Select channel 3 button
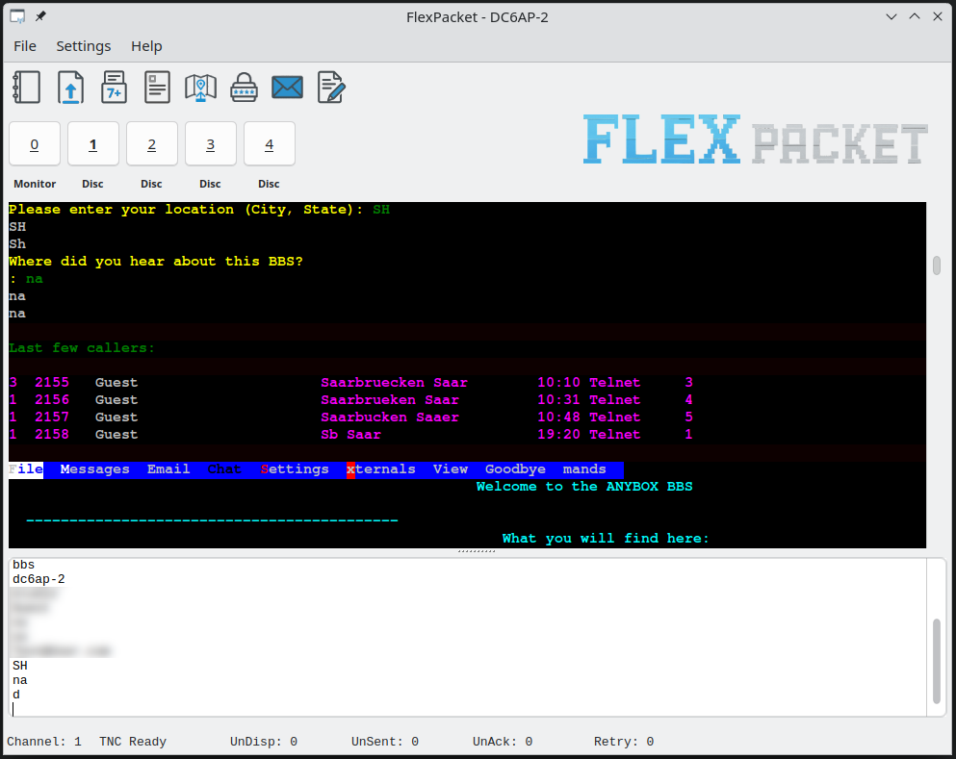The width and height of the screenshot is (956, 759). click(x=211, y=144)
